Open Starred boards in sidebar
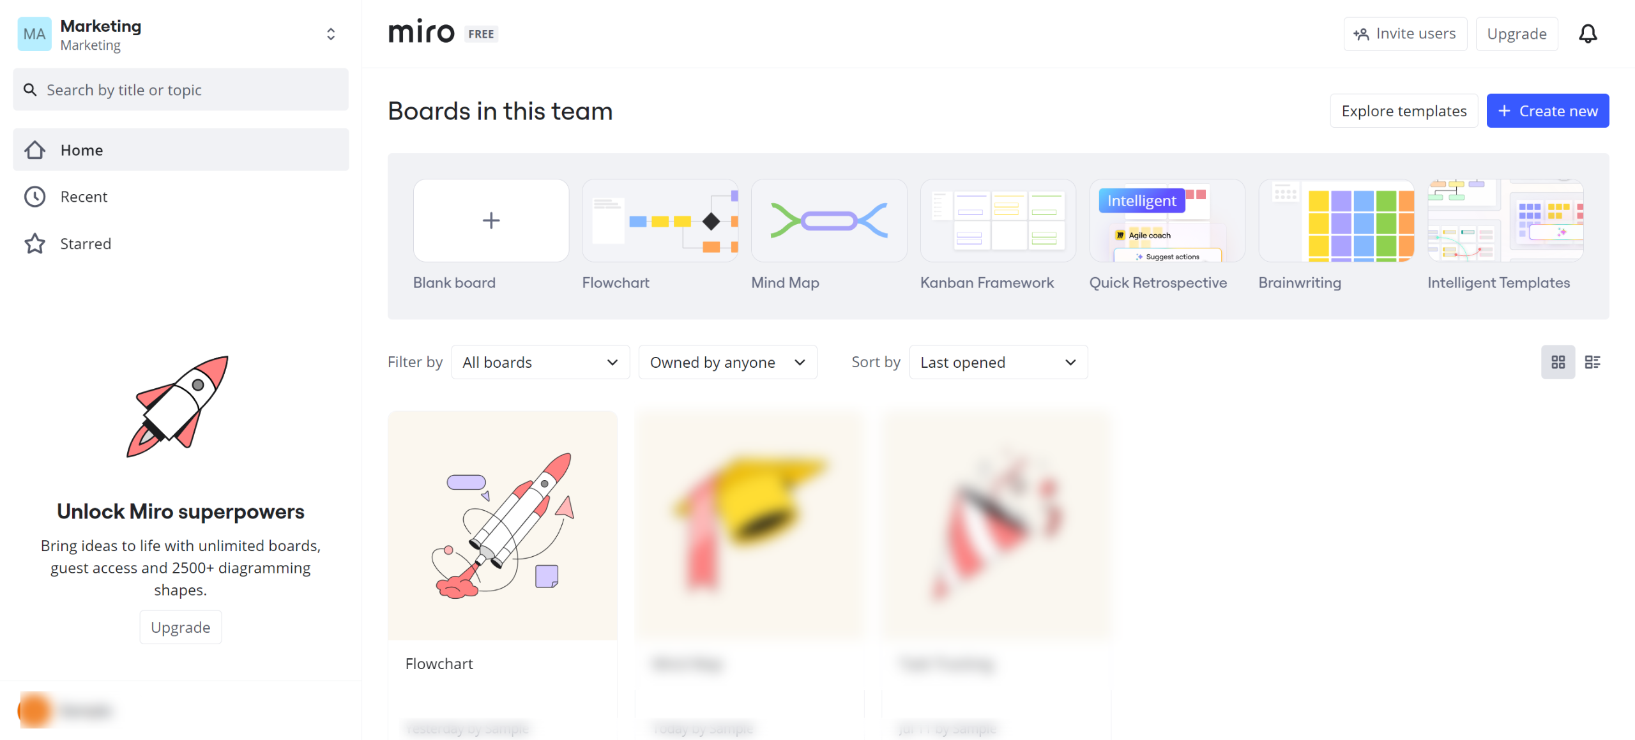This screenshot has width=1635, height=740. [x=86, y=244]
